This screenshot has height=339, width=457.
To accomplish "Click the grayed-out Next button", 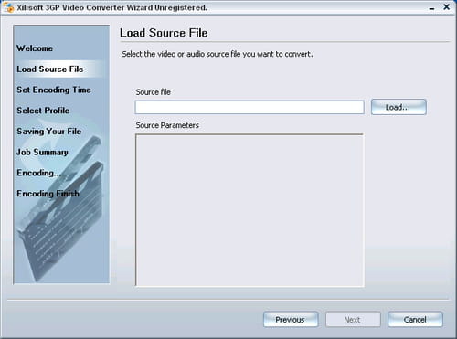I will coord(353,319).
